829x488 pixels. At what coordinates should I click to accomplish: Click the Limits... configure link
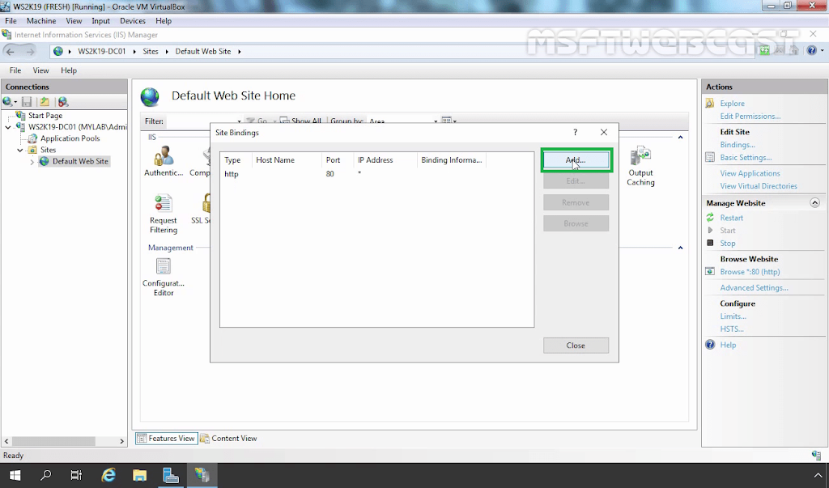[x=733, y=316]
